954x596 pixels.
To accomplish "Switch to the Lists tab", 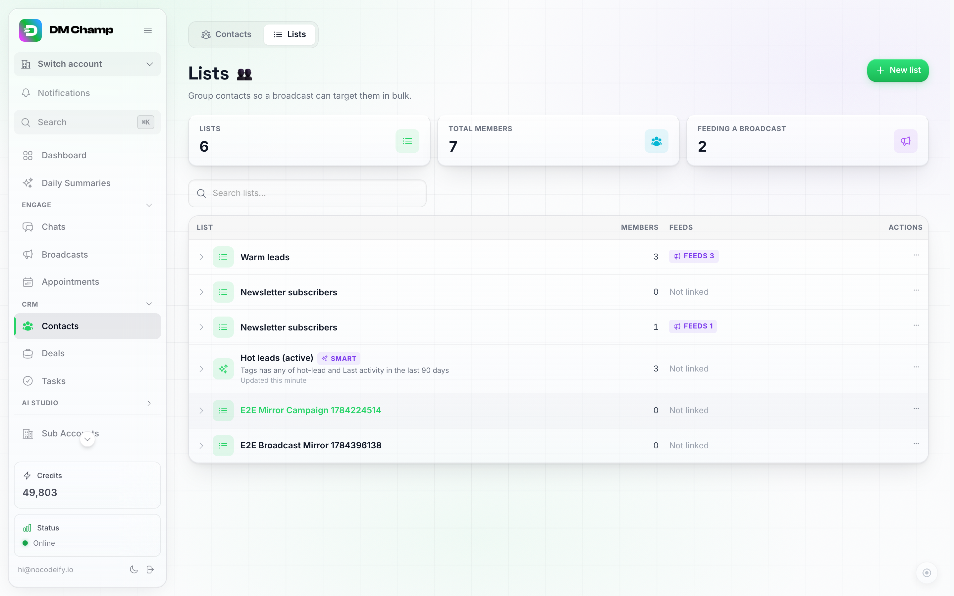I will point(290,34).
